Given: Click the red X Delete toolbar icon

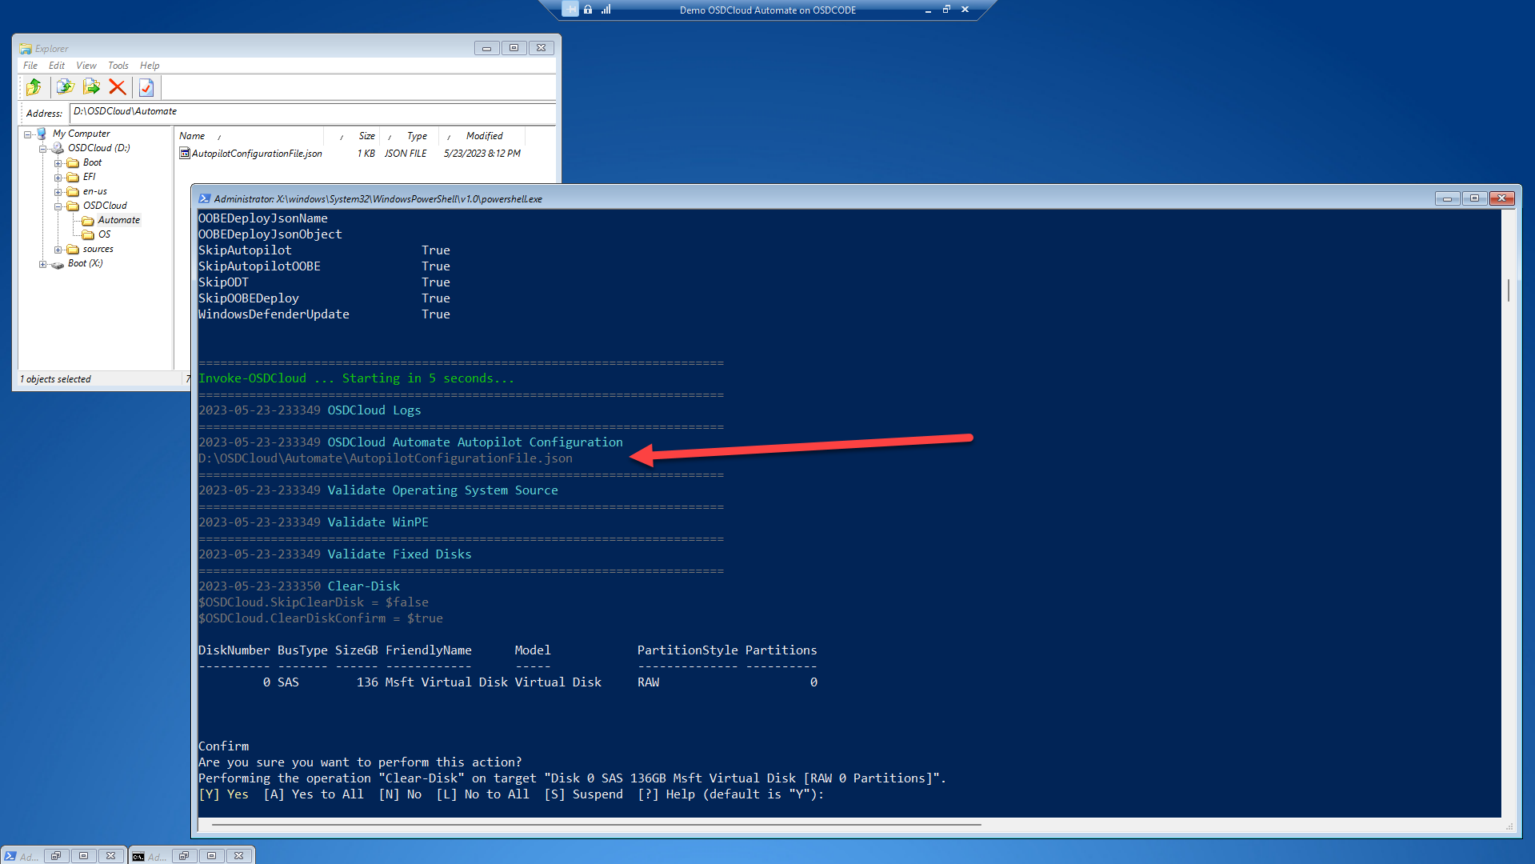Looking at the screenshot, I should tap(118, 87).
